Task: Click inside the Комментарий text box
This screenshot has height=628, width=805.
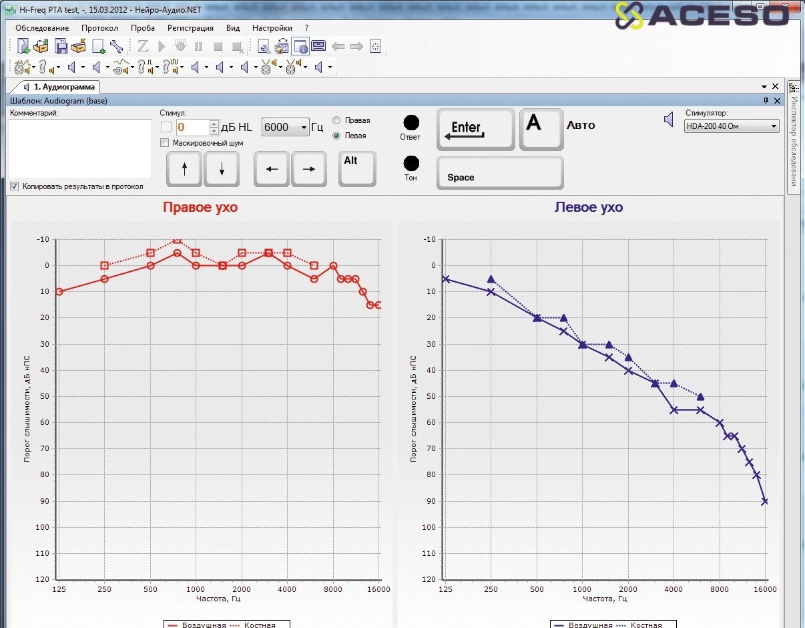Action: (x=80, y=148)
